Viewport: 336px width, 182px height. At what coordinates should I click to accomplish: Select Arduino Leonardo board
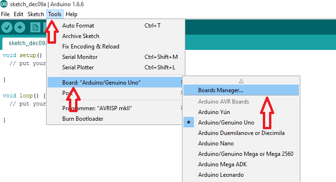click(241, 175)
